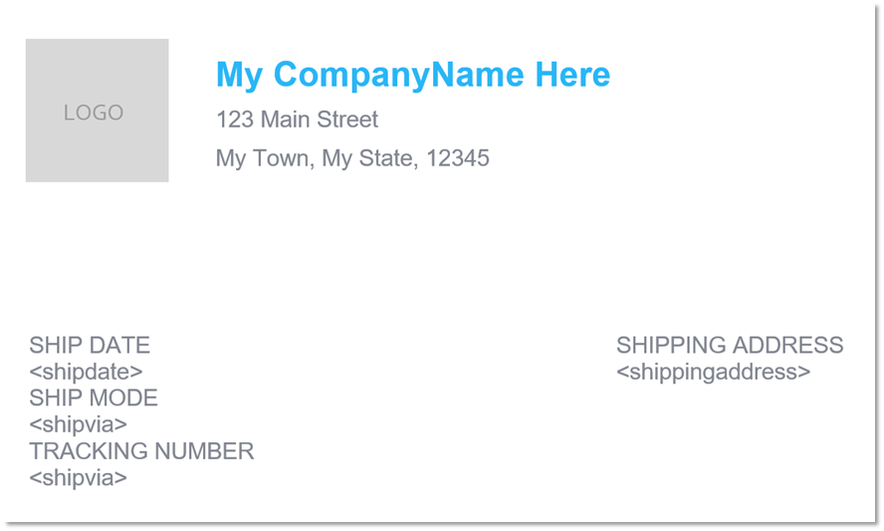Select "My Town" in the city line
The width and height of the screenshot is (884, 531).
(x=265, y=158)
